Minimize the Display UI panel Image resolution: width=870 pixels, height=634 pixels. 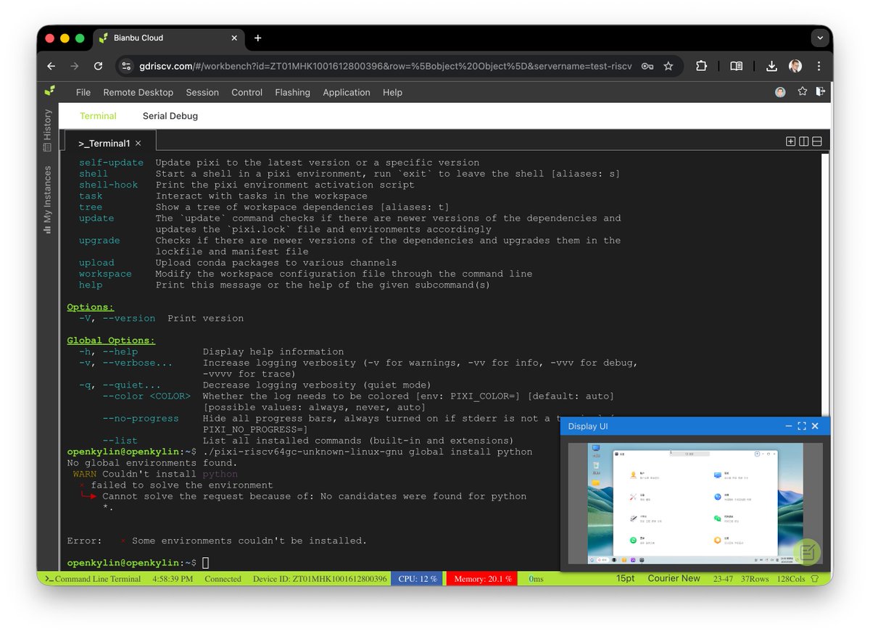789,426
